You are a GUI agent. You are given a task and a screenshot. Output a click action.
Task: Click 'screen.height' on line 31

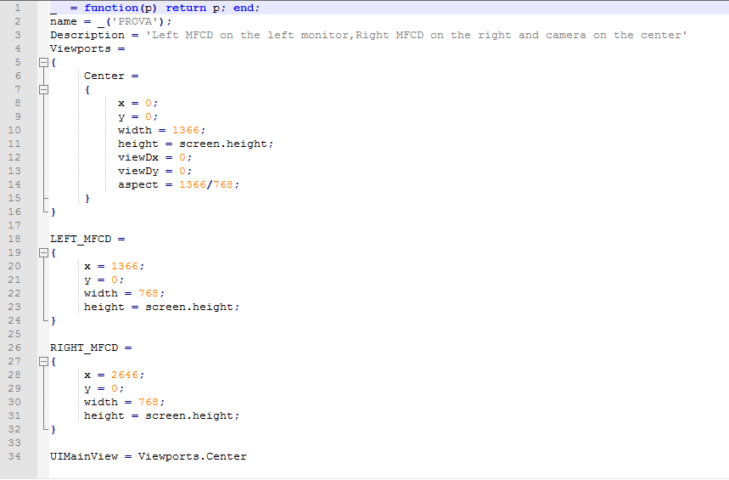pos(190,415)
